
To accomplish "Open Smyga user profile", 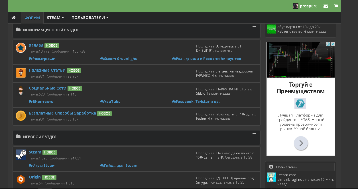I will [202, 182].
